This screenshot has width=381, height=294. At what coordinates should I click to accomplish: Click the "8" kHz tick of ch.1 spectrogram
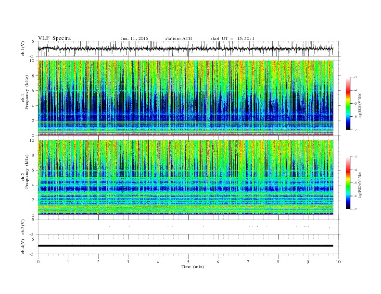click(33, 76)
